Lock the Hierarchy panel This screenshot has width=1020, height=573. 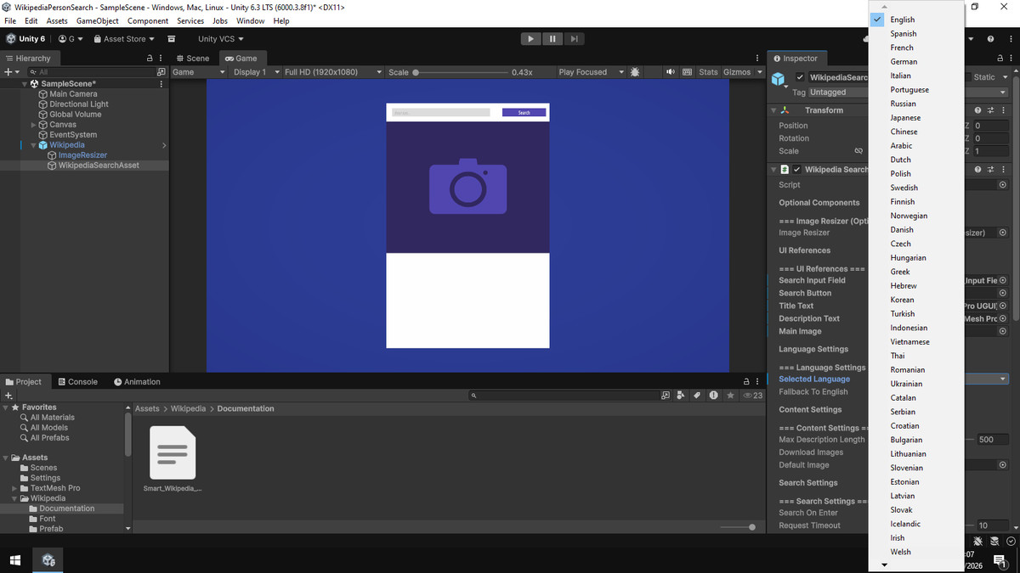coord(150,59)
